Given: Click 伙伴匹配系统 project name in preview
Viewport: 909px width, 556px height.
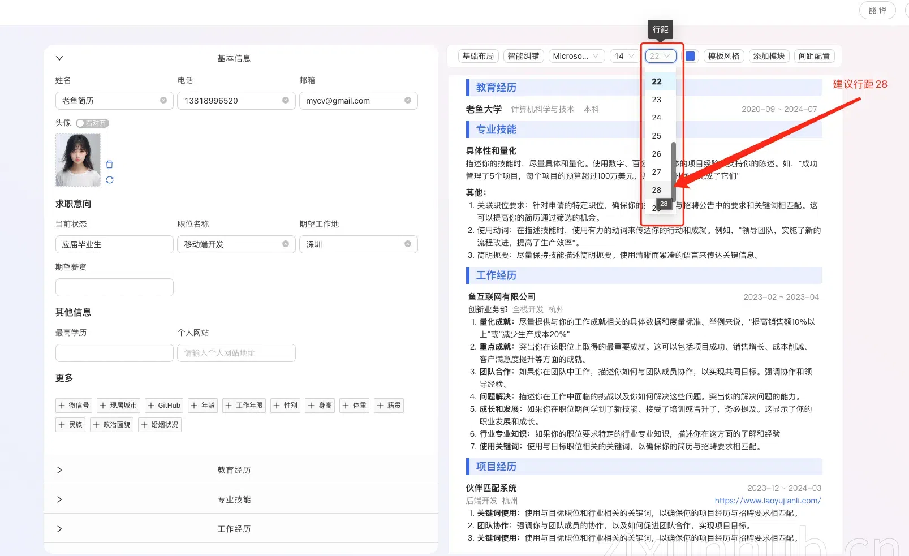Looking at the screenshot, I should click(491, 488).
